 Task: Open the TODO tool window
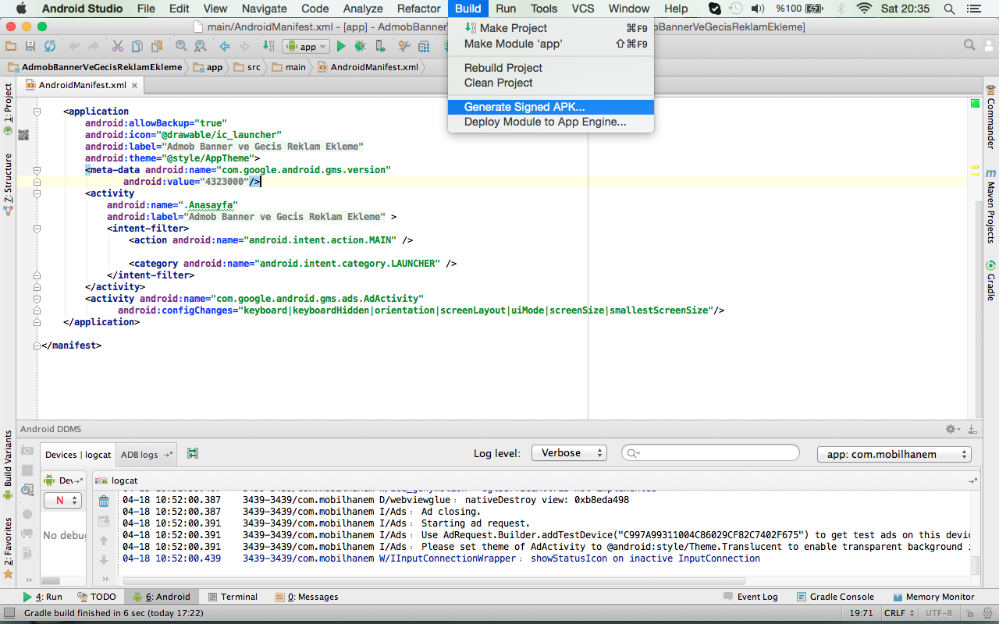click(x=96, y=597)
